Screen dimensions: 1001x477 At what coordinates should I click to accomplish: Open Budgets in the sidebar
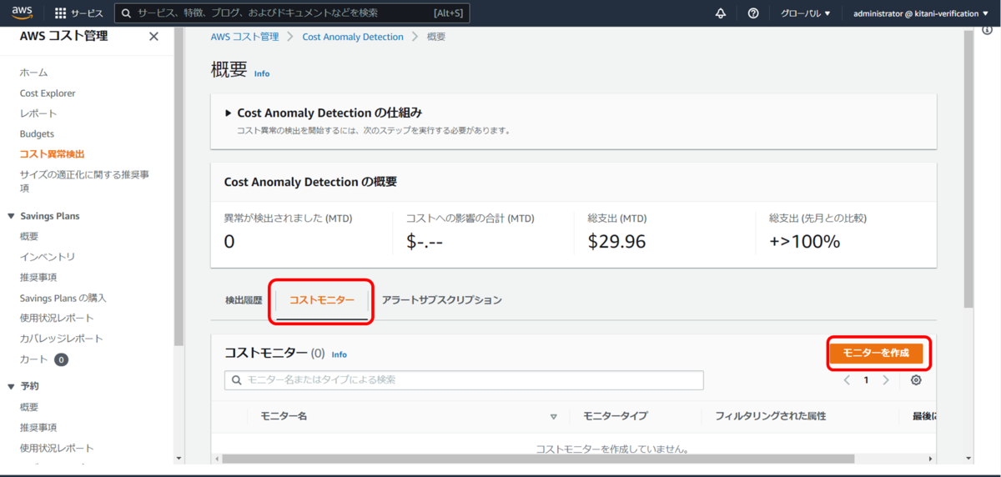[37, 133]
